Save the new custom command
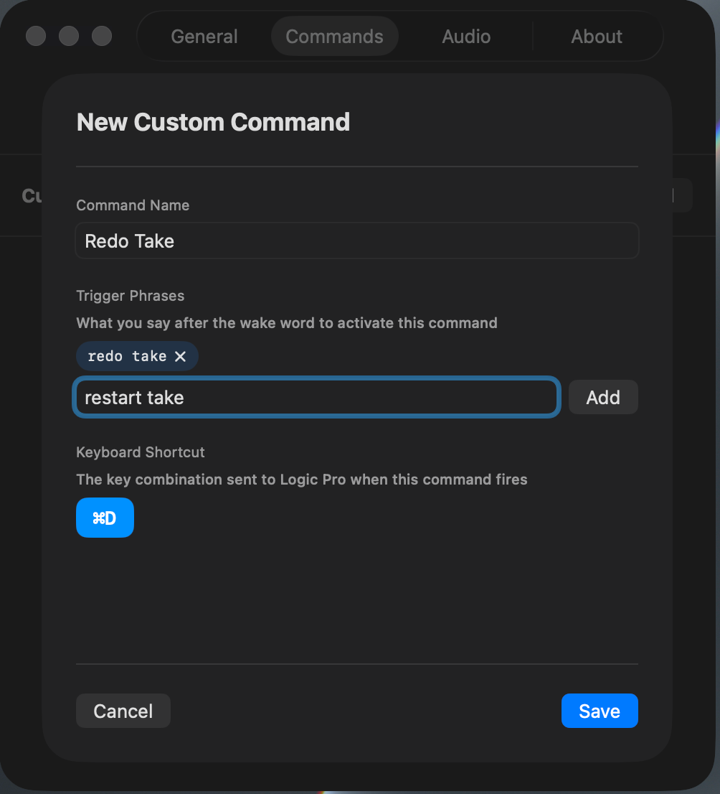The width and height of the screenshot is (720, 794). [x=600, y=711]
